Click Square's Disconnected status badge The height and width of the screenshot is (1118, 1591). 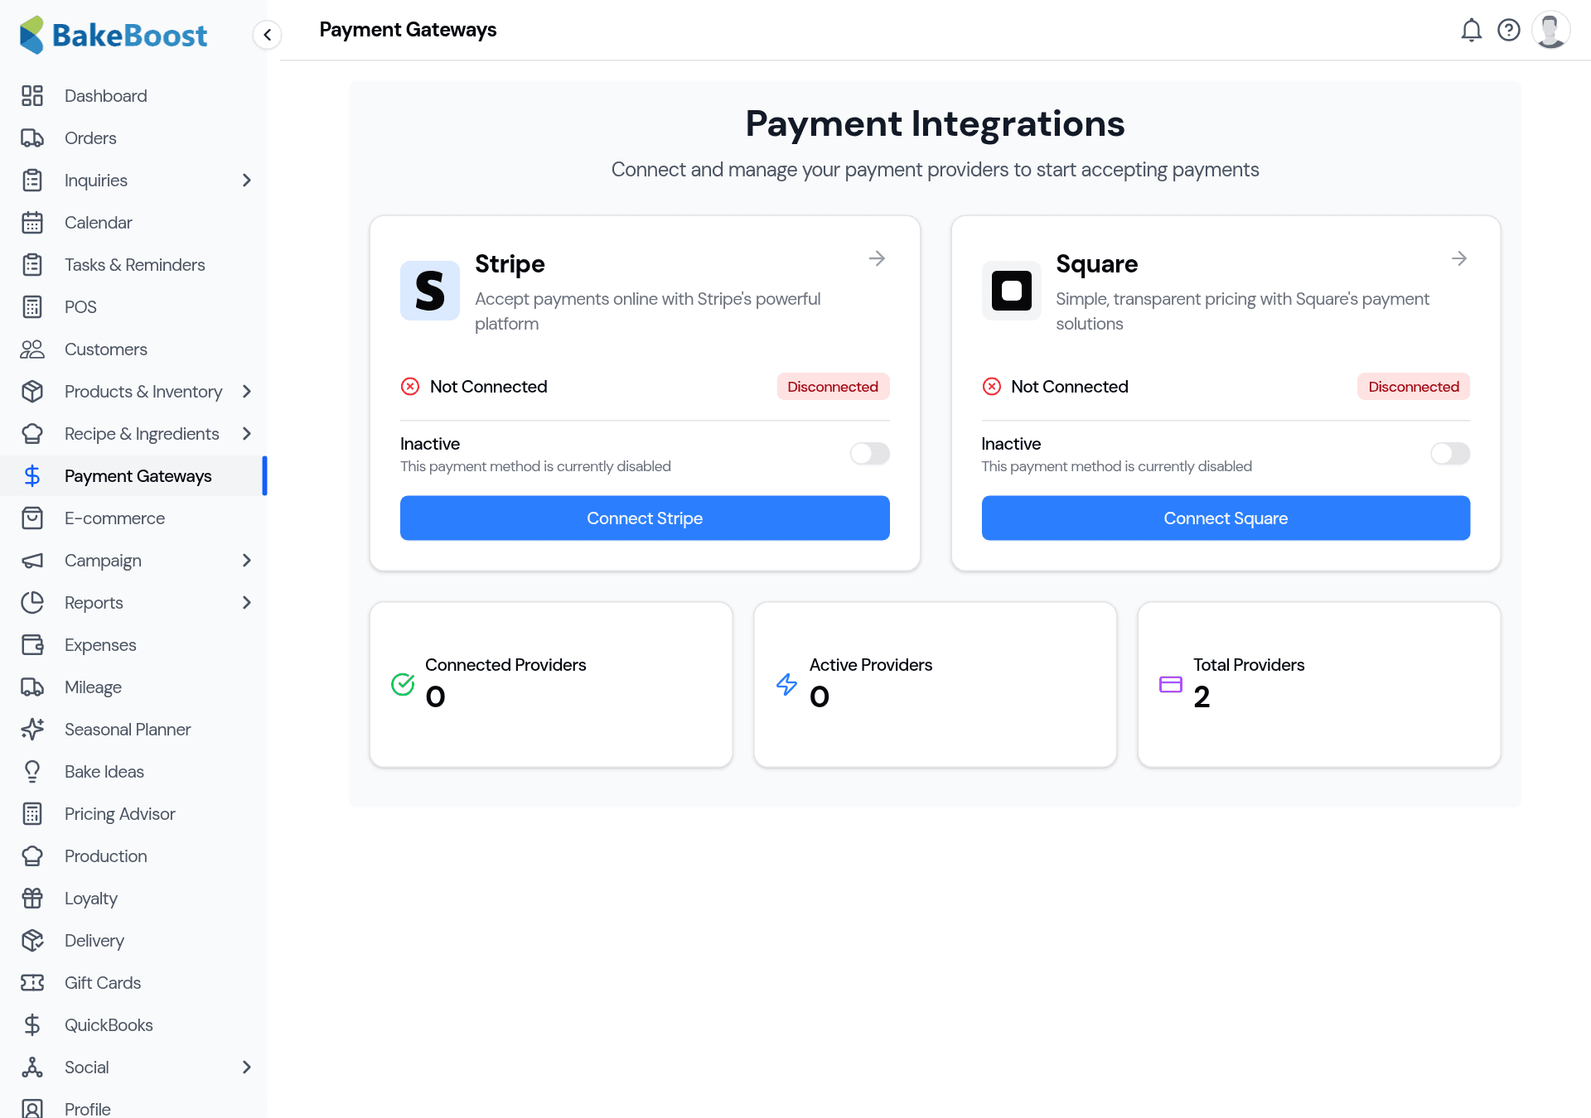pyautogui.click(x=1414, y=387)
